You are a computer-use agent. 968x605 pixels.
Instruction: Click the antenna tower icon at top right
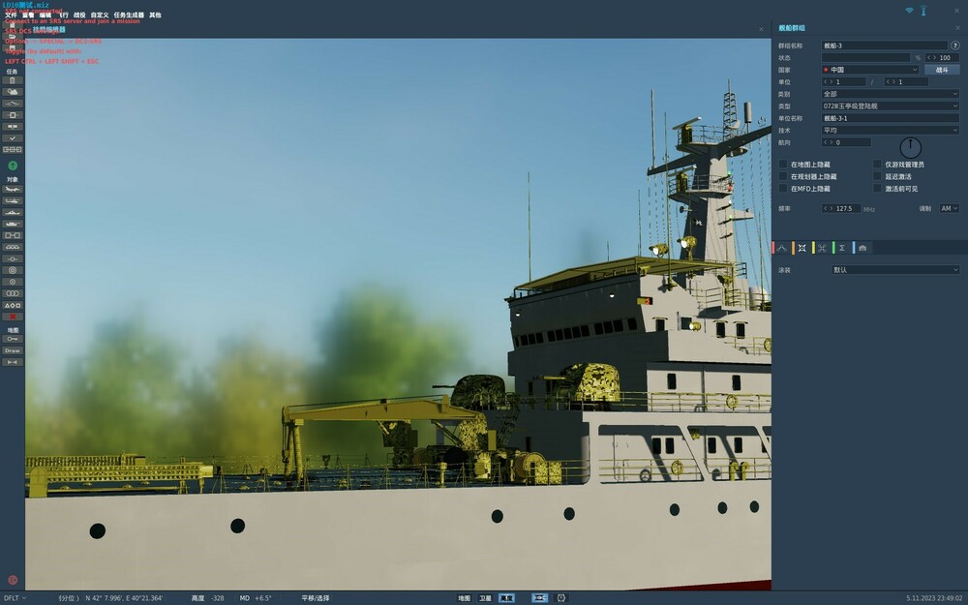pos(923,11)
